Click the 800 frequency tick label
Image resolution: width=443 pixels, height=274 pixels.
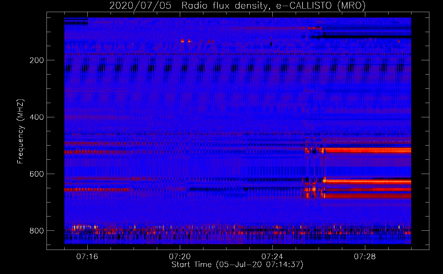[37, 231]
